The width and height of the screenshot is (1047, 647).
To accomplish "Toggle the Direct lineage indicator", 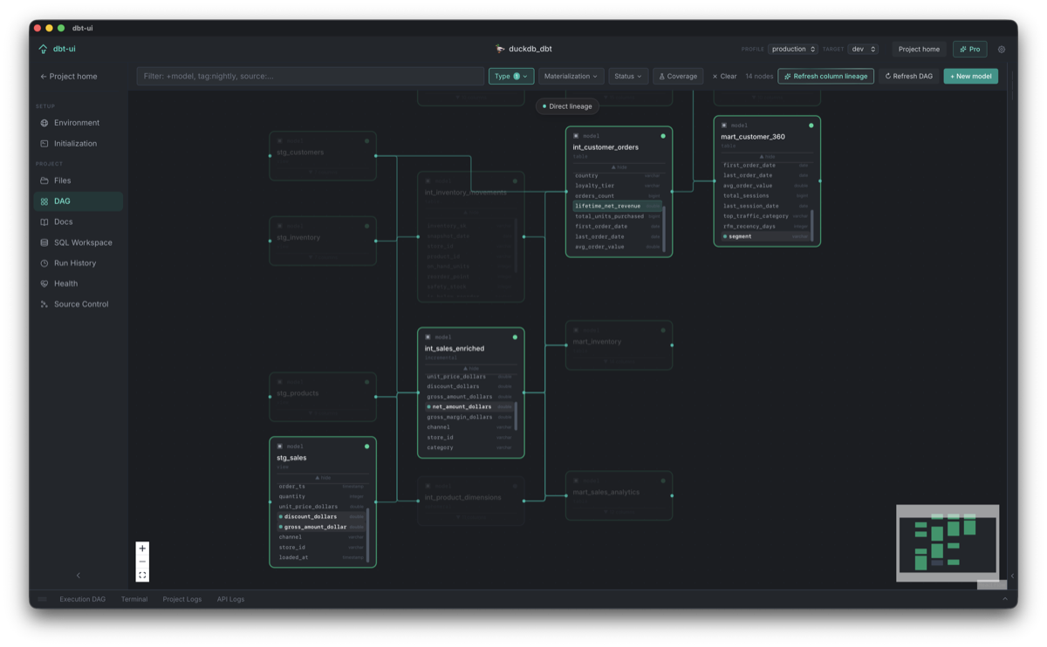I will point(567,106).
